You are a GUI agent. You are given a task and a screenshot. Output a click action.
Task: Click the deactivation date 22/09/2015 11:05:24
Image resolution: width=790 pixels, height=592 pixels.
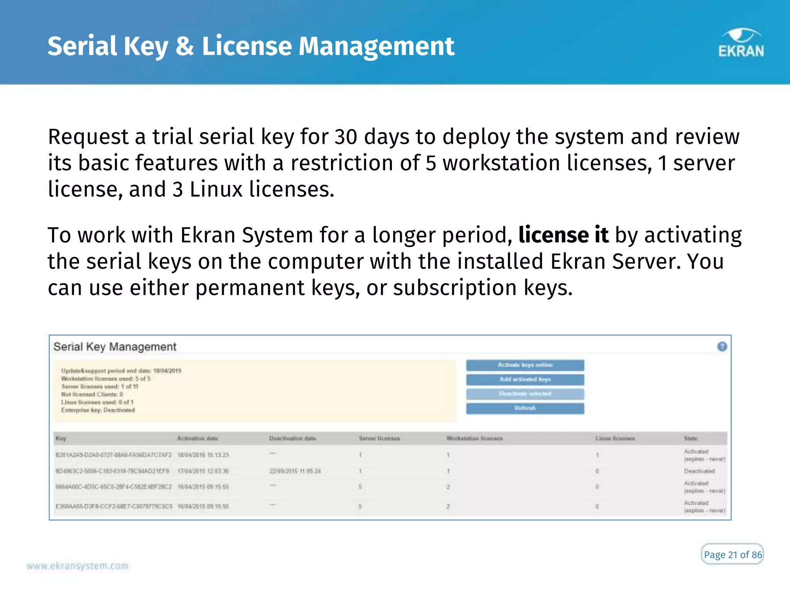295,471
